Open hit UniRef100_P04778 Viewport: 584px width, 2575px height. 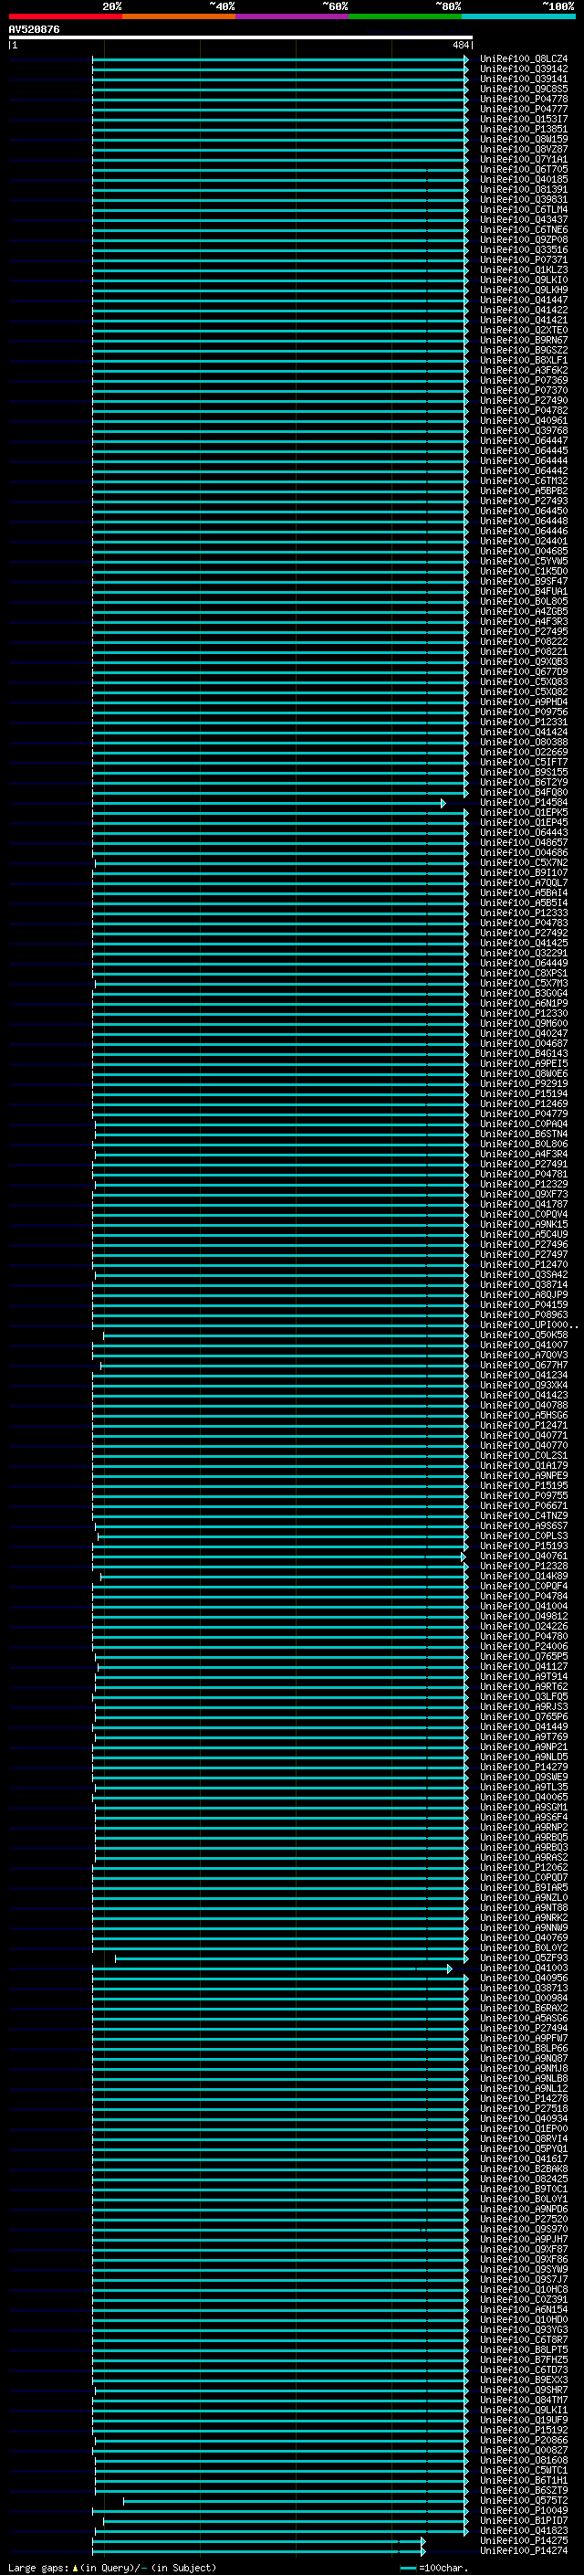[524, 99]
